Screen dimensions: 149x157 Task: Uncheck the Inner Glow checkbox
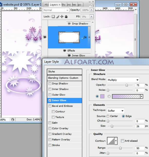click(50, 100)
